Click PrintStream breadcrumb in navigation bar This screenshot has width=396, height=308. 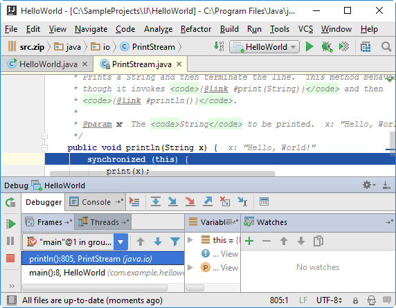click(x=147, y=46)
